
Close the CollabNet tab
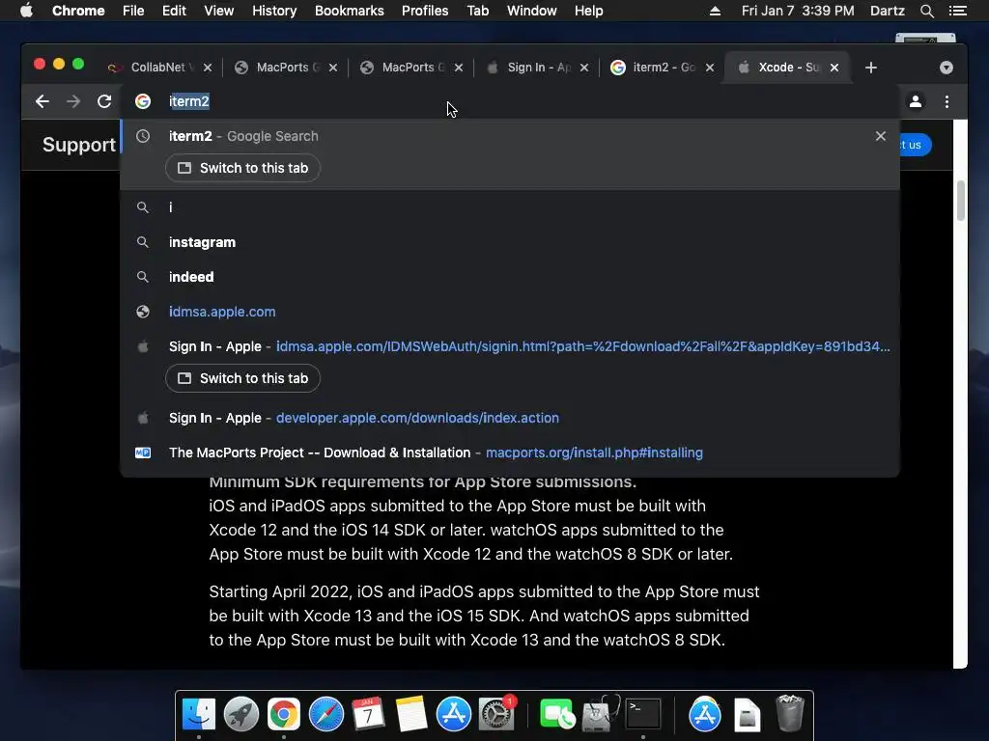point(208,68)
